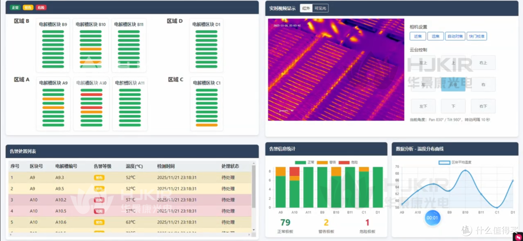The image size is (523, 241).
Task: Sort table by 序号 column header
Action: [x=15, y=166]
